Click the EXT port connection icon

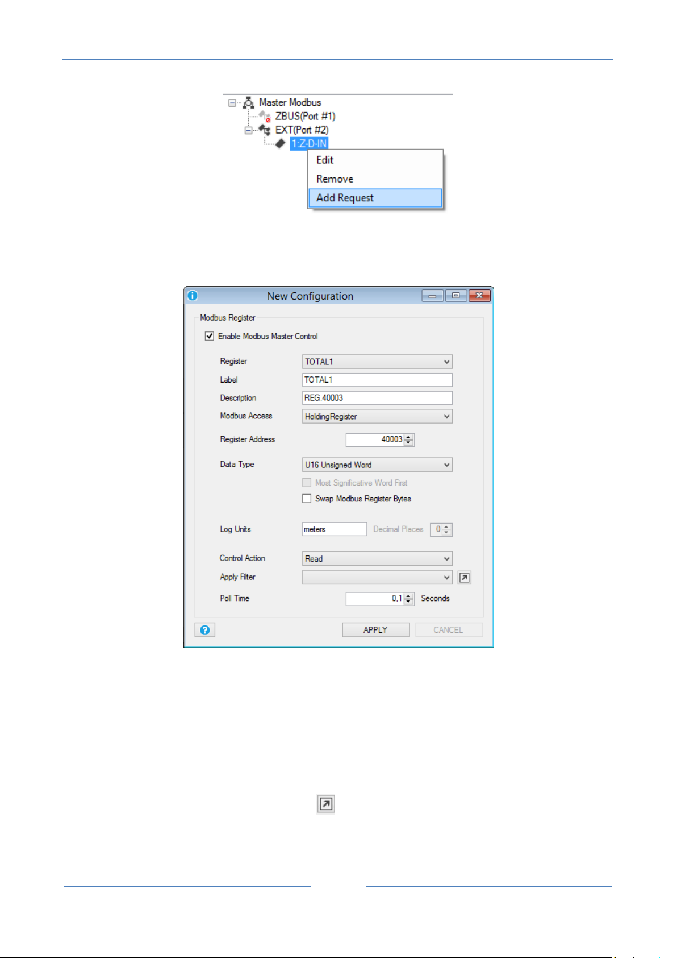click(265, 130)
